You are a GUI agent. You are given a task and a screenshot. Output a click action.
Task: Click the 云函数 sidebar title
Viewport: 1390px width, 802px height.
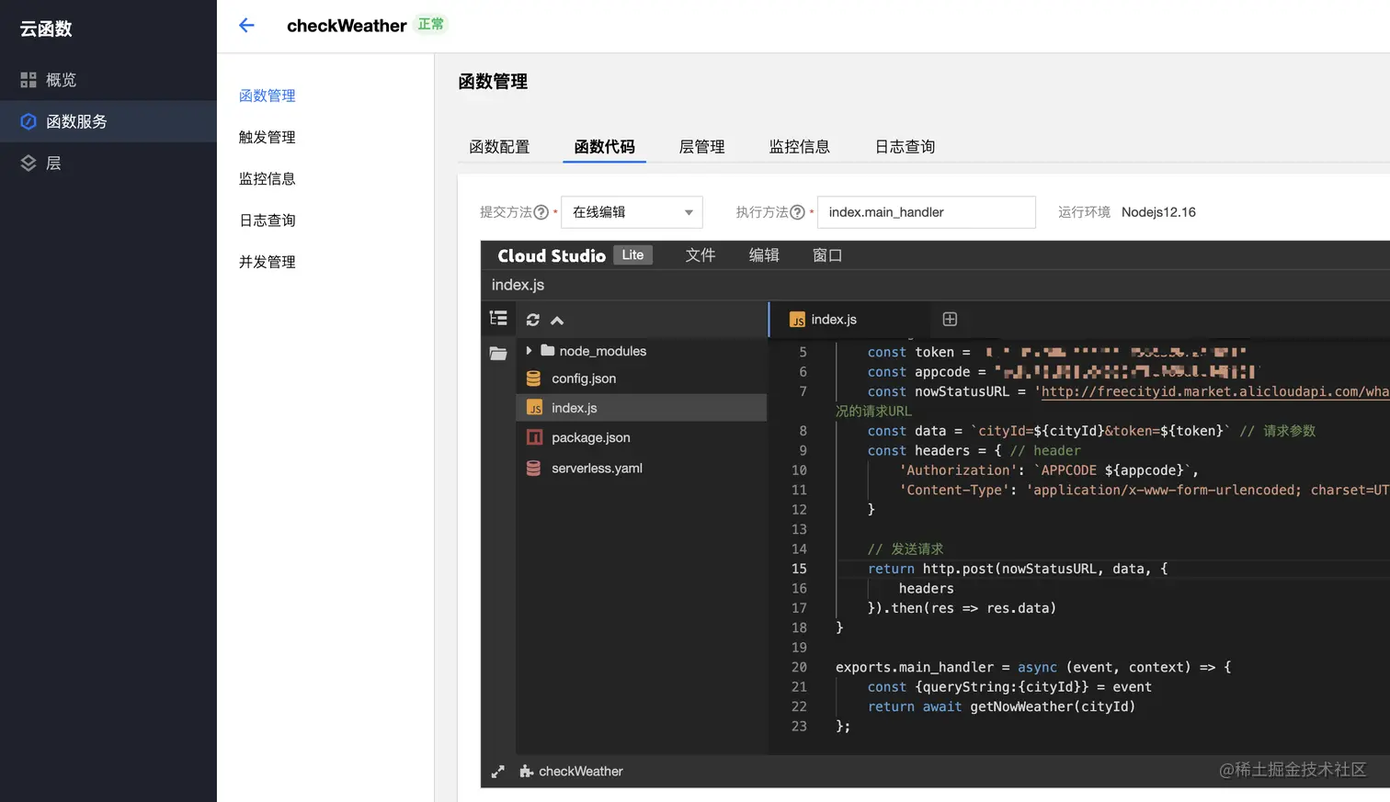(x=46, y=28)
